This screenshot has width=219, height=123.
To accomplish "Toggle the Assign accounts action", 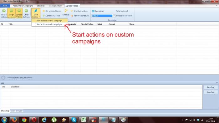I will tap(11, 13).
